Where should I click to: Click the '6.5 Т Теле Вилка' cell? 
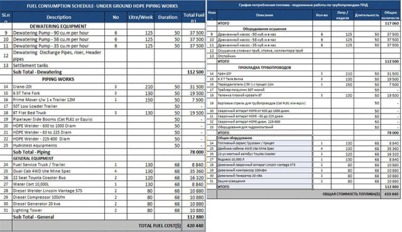pyautogui.click(x=264, y=79)
